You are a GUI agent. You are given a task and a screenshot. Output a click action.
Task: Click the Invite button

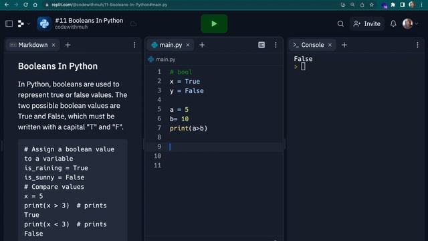(367, 24)
